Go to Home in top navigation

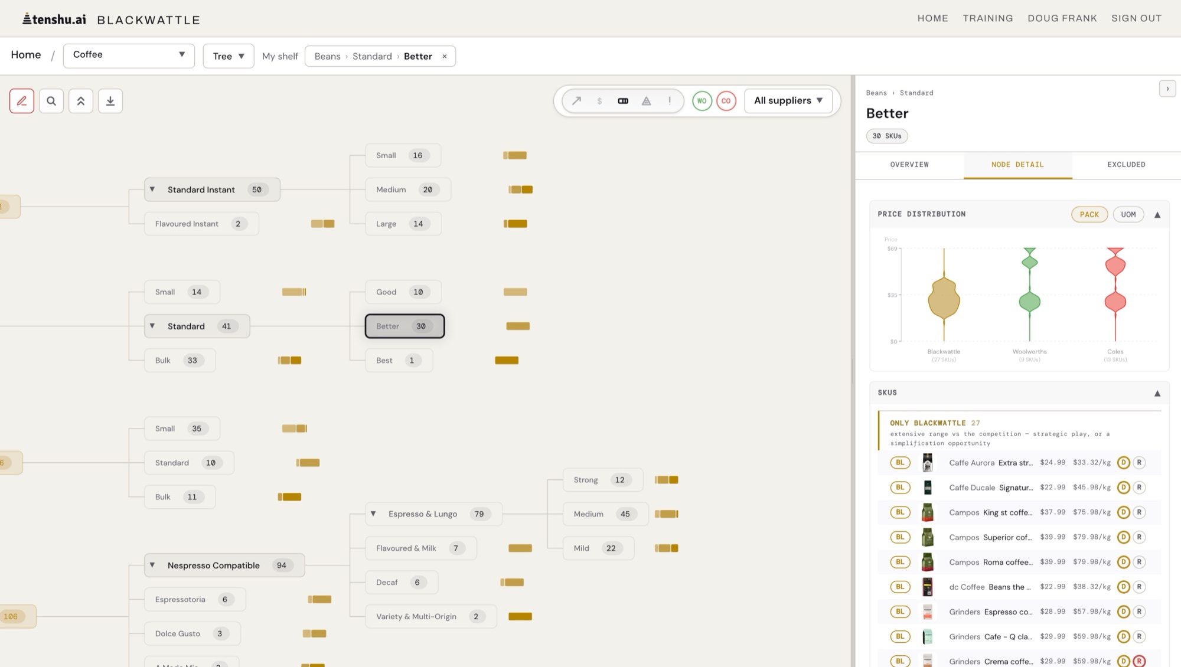(x=932, y=18)
